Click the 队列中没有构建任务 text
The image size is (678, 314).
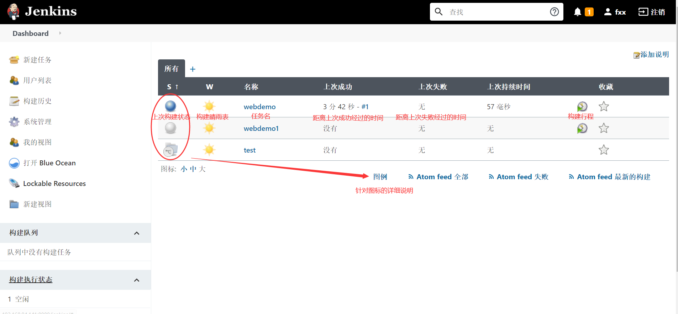[39, 252]
